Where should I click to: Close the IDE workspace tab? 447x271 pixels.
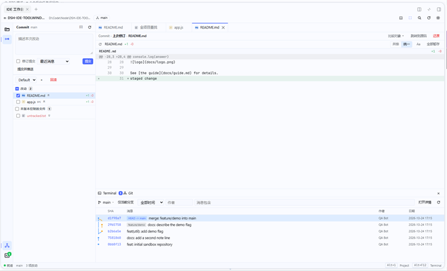[27, 9]
